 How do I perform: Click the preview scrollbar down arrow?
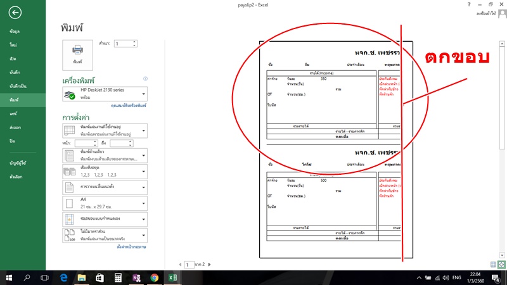502,255
